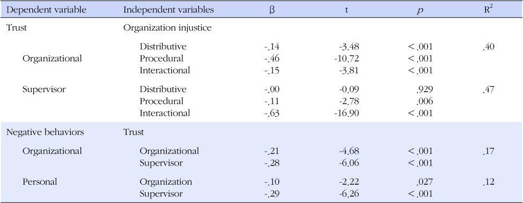Select the β column header

[x=272, y=10]
